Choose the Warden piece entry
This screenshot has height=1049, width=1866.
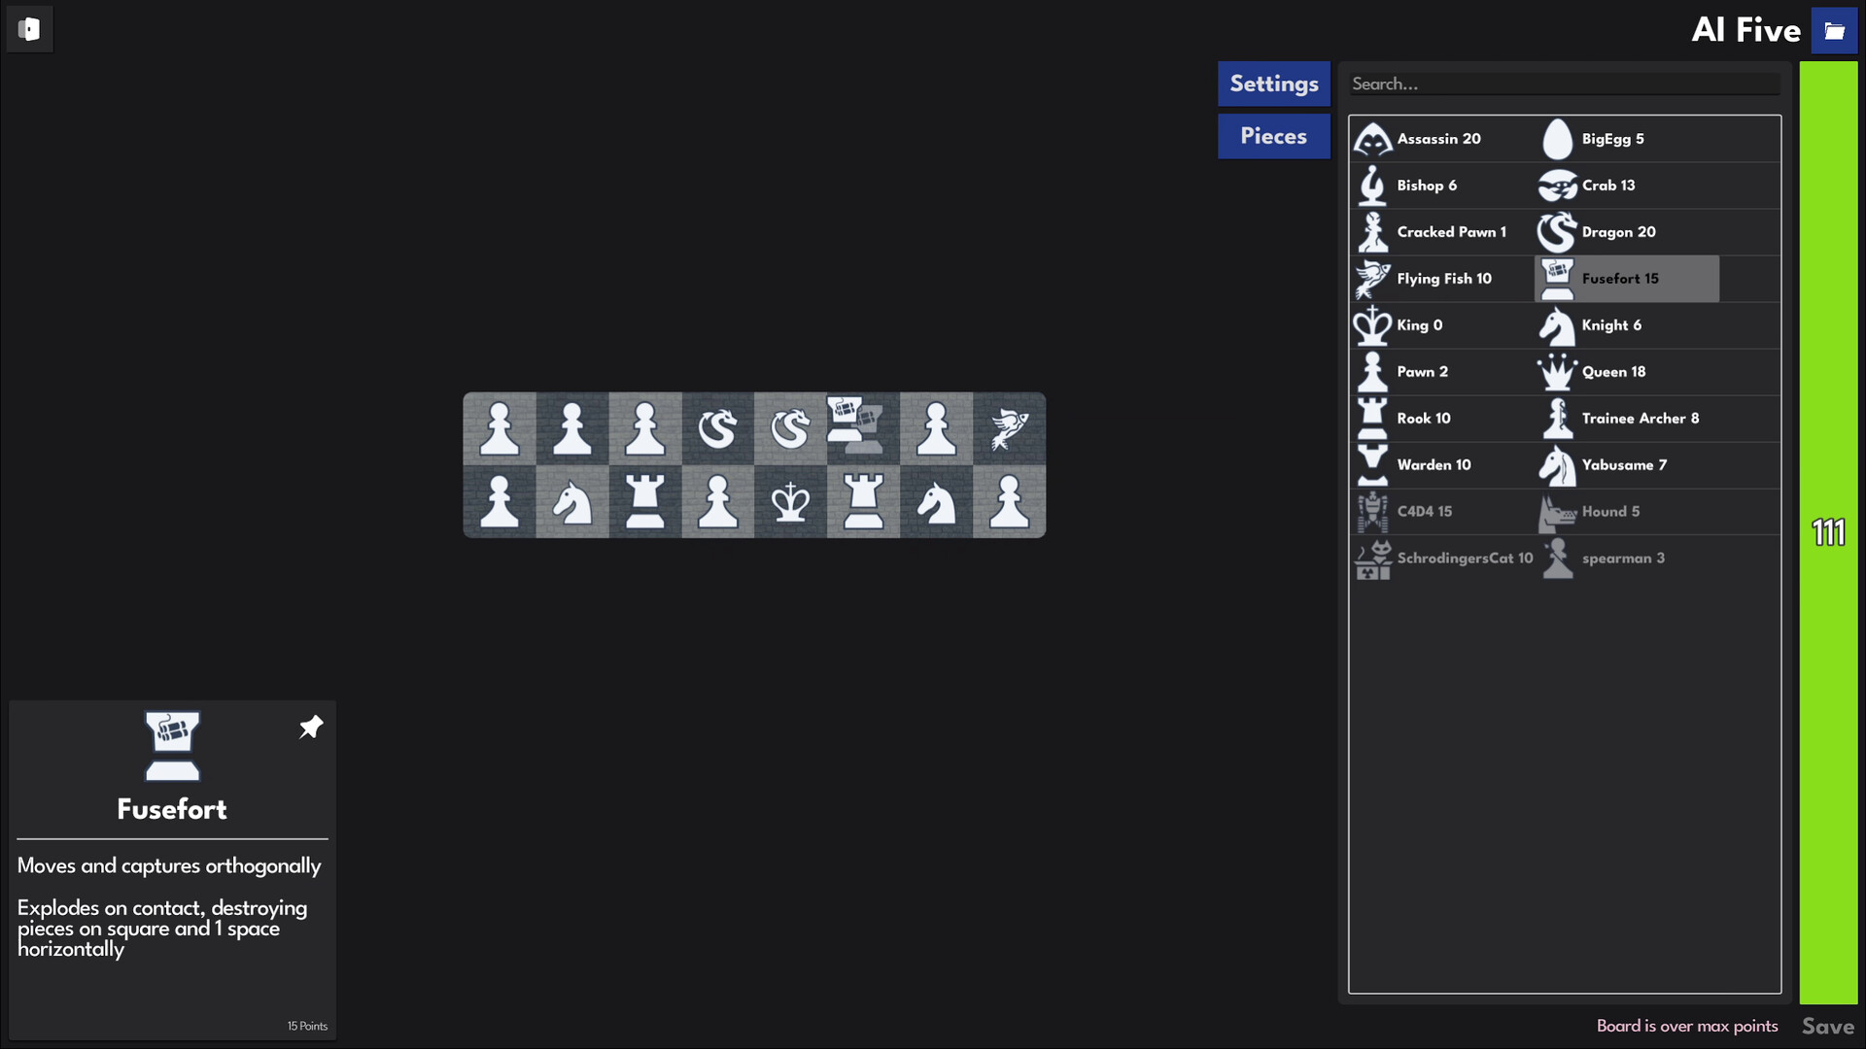1435,465
